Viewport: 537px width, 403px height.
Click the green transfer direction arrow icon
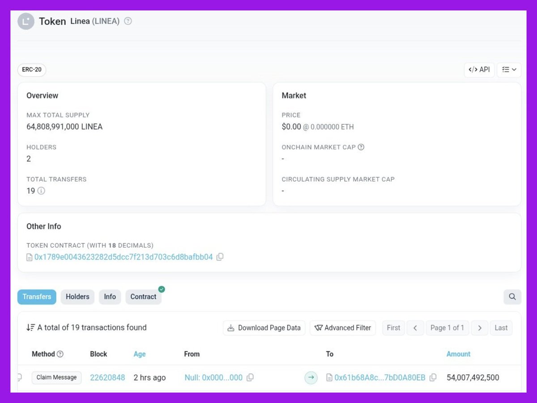point(311,378)
